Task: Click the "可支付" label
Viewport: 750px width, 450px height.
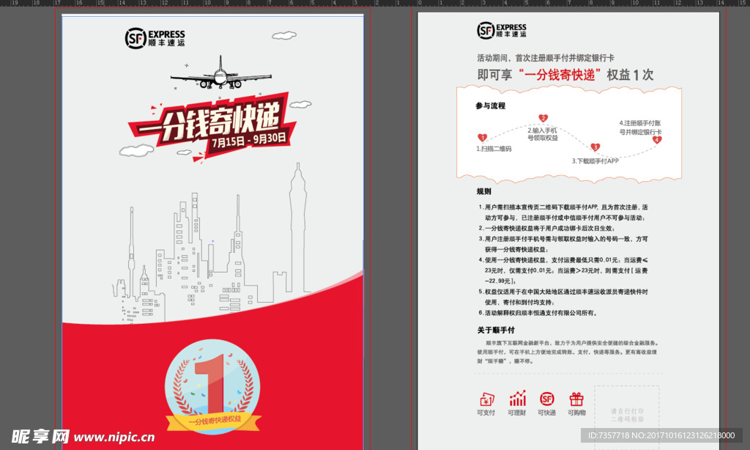Action: coord(486,413)
